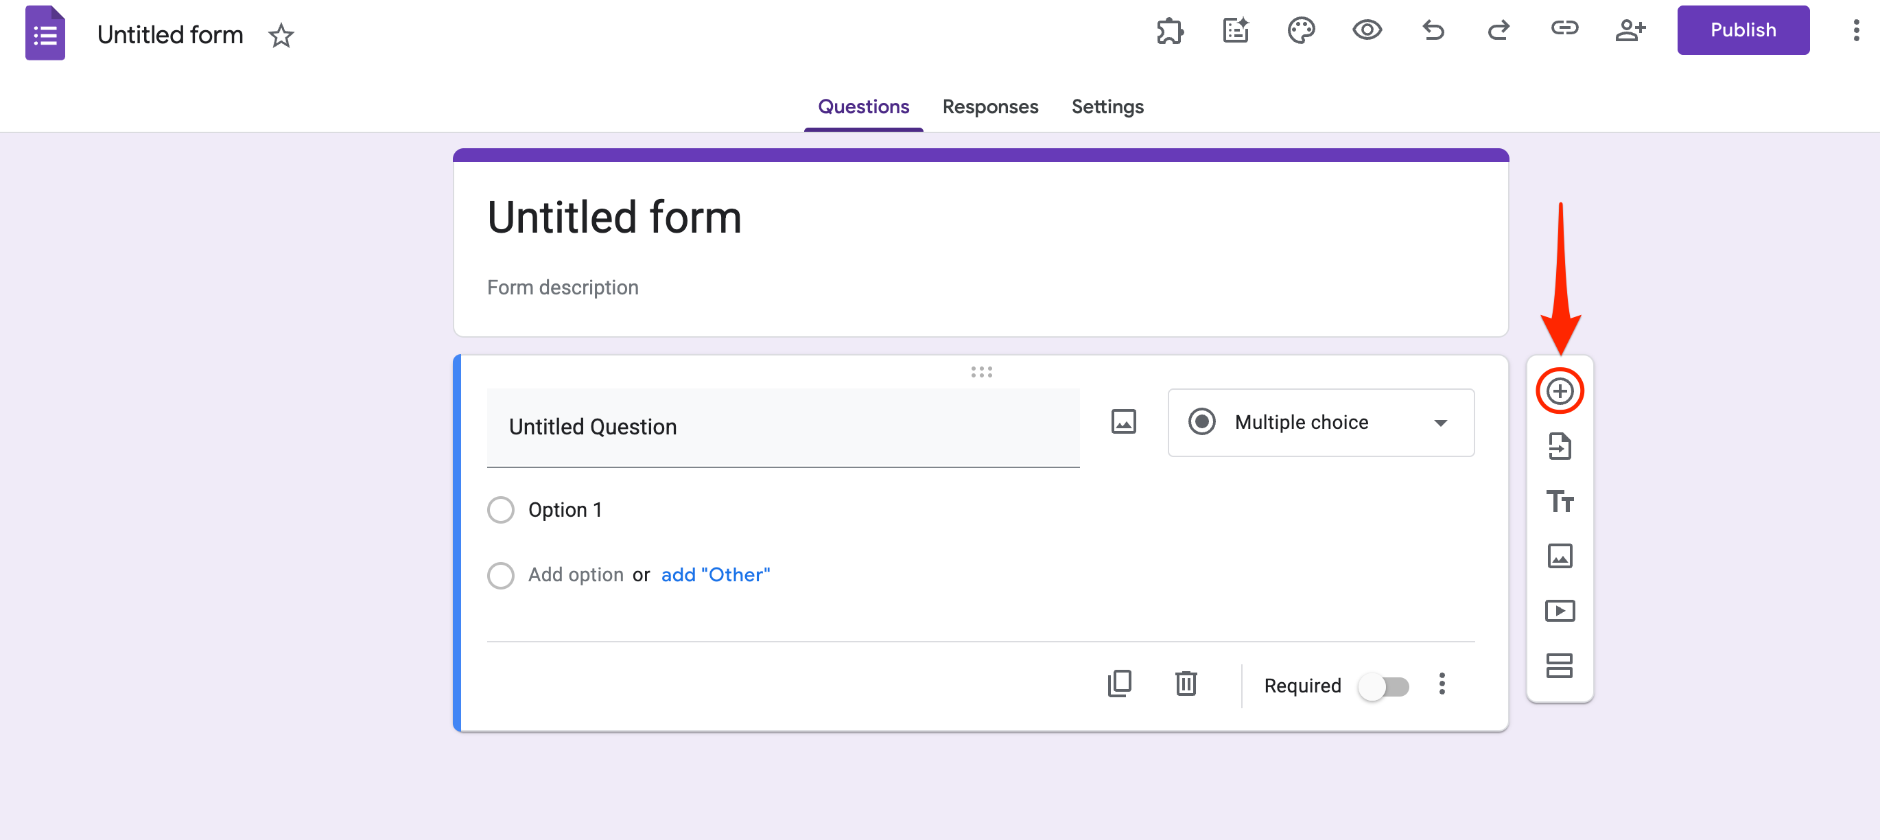Click the Publish button
The height and width of the screenshot is (840, 1880).
click(x=1742, y=31)
